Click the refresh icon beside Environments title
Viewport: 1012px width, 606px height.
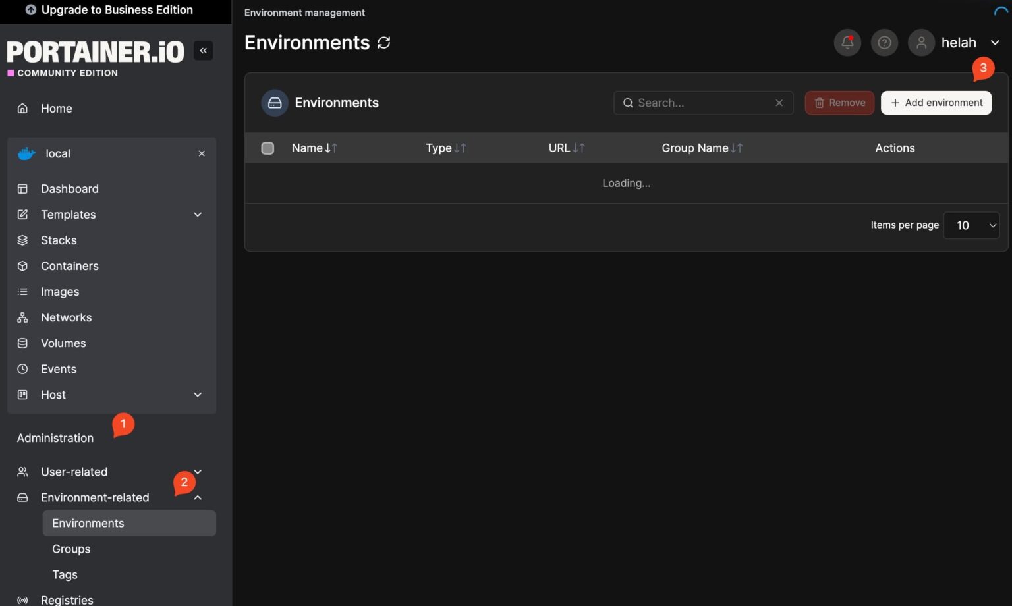pyautogui.click(x=383, y=43)
